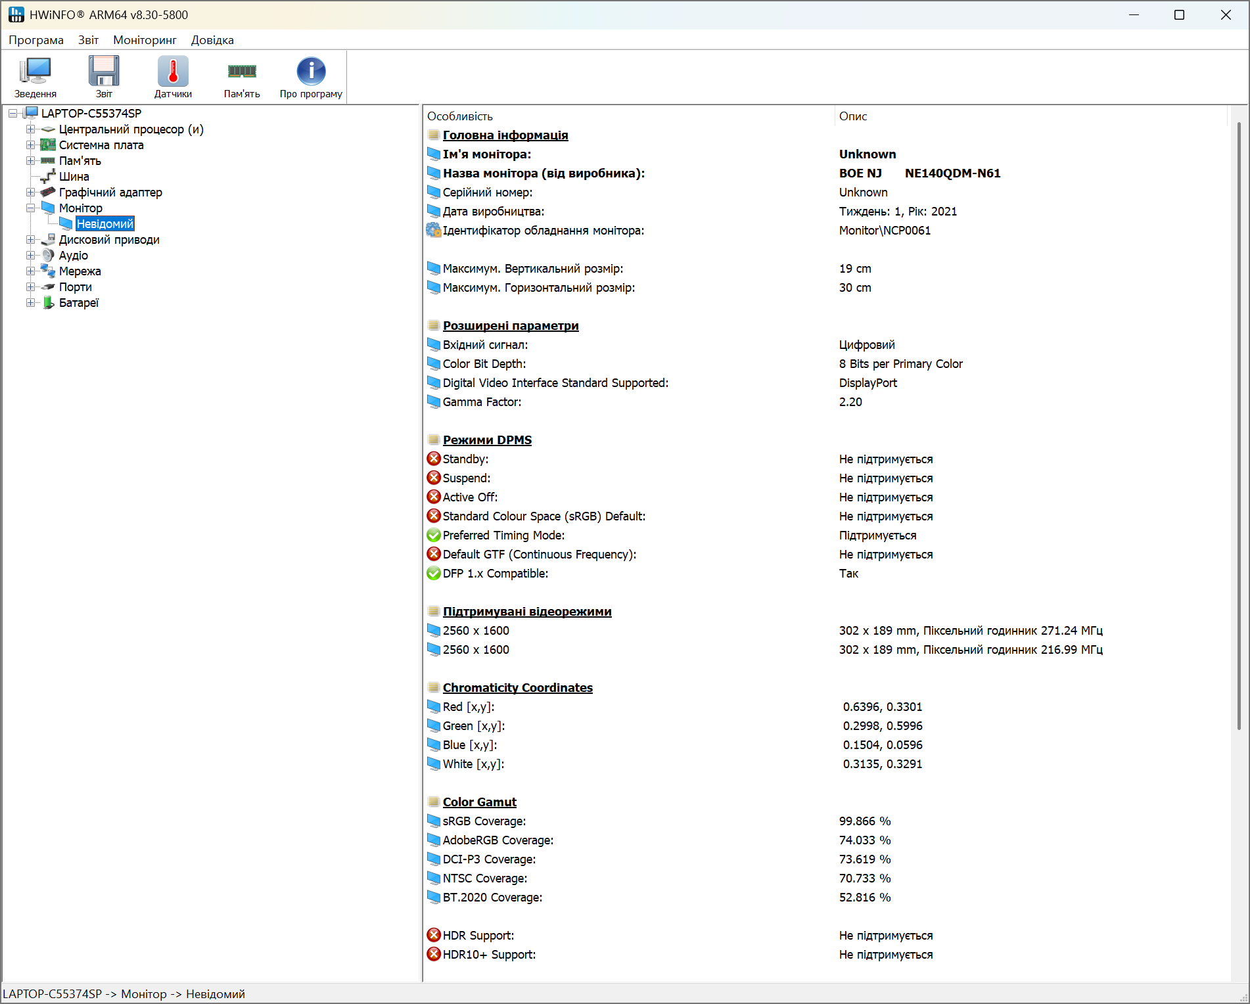Click the green check icon beside Preferred Timing Mode

434,536
